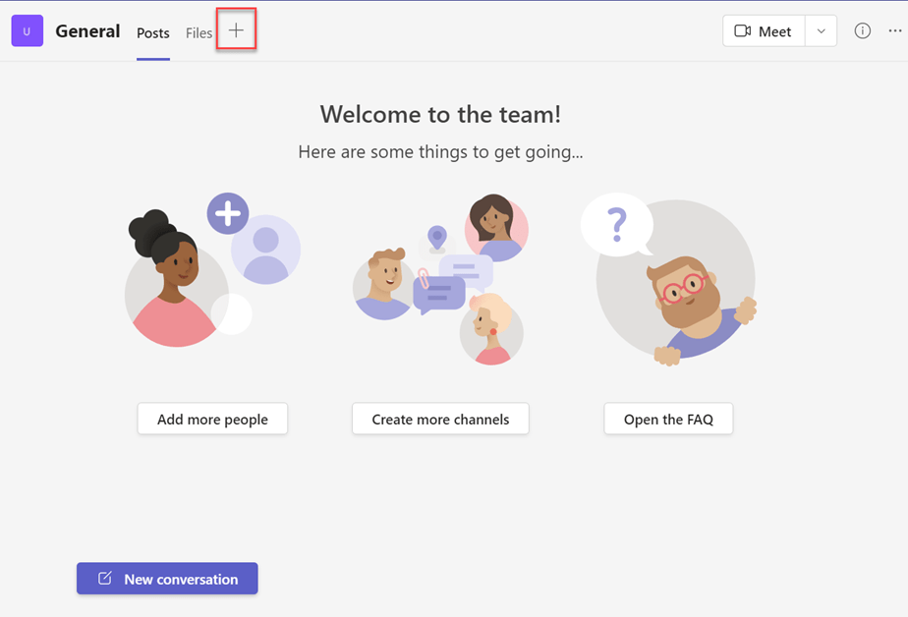Click the Welcome to the team heading
This screenshot has height=617, width=908.
point(440,114)
